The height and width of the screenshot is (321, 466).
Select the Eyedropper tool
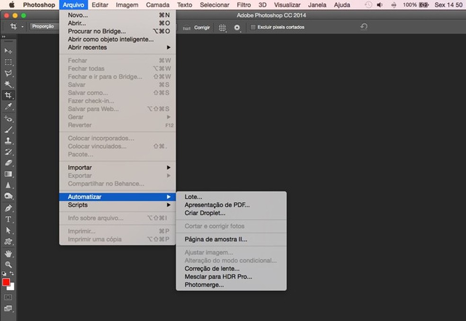[8, 107]
